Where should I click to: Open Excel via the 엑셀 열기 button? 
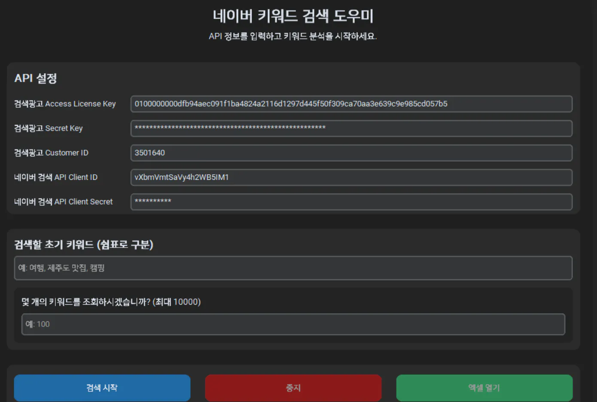484,387
